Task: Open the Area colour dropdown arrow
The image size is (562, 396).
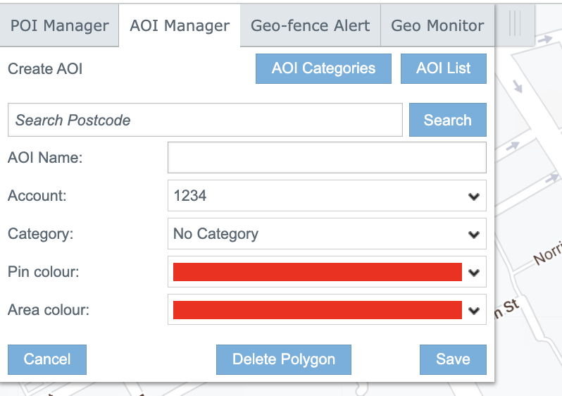Action: (x=474, y=311)
